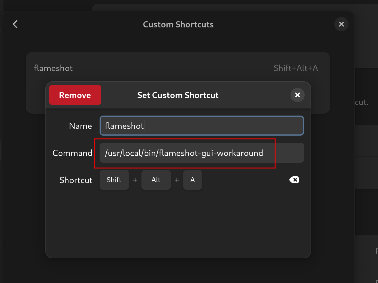Viewport: 378px width, 283px height.
Task: Open the flameshot row in shortcuts list
Action: click(x=178, y=68)
